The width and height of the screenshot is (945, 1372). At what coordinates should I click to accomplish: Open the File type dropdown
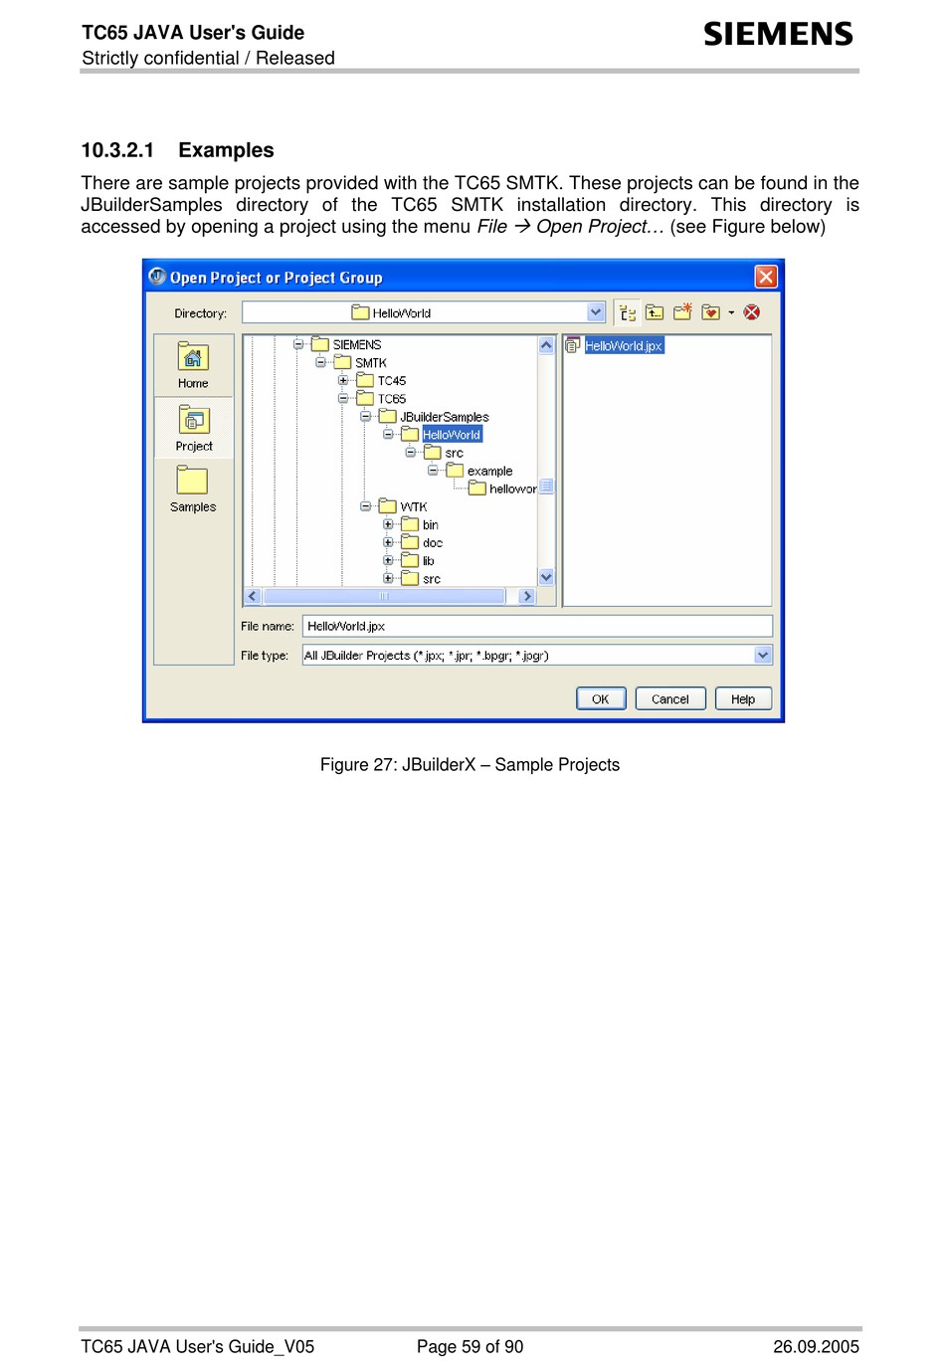click(x=763, y=655)
